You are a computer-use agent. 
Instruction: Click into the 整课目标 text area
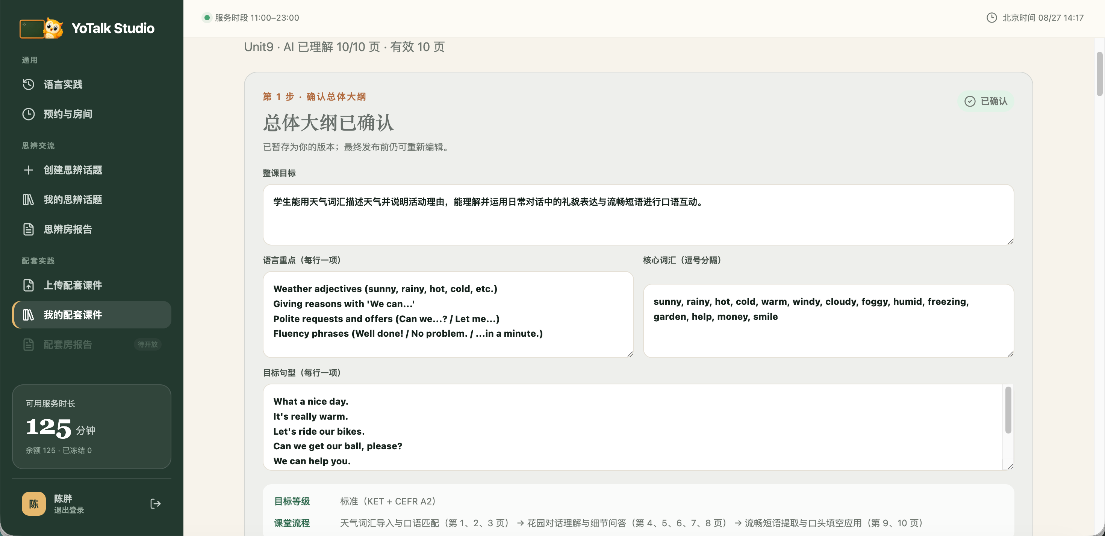click(638, 215)
